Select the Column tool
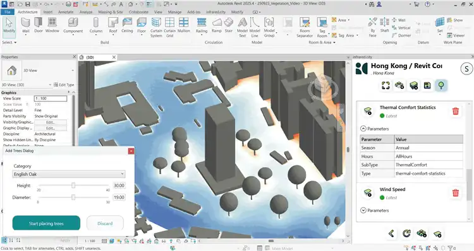474x251 pixels. [96, 26]
